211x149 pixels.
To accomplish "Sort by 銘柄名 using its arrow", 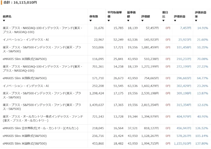I will pos(4,21).
